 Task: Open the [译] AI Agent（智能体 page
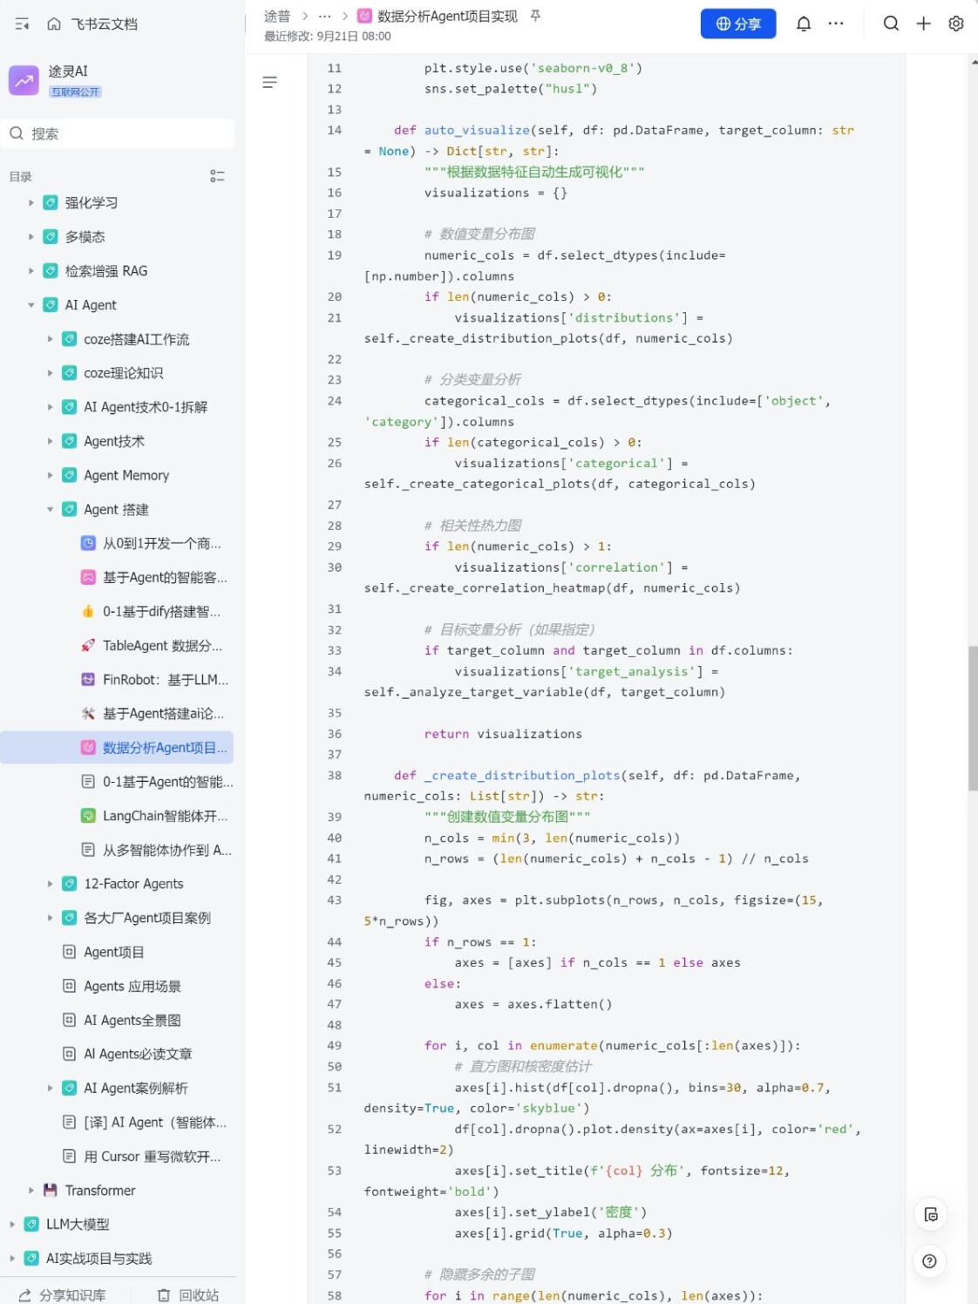(x=155, y=1122)
